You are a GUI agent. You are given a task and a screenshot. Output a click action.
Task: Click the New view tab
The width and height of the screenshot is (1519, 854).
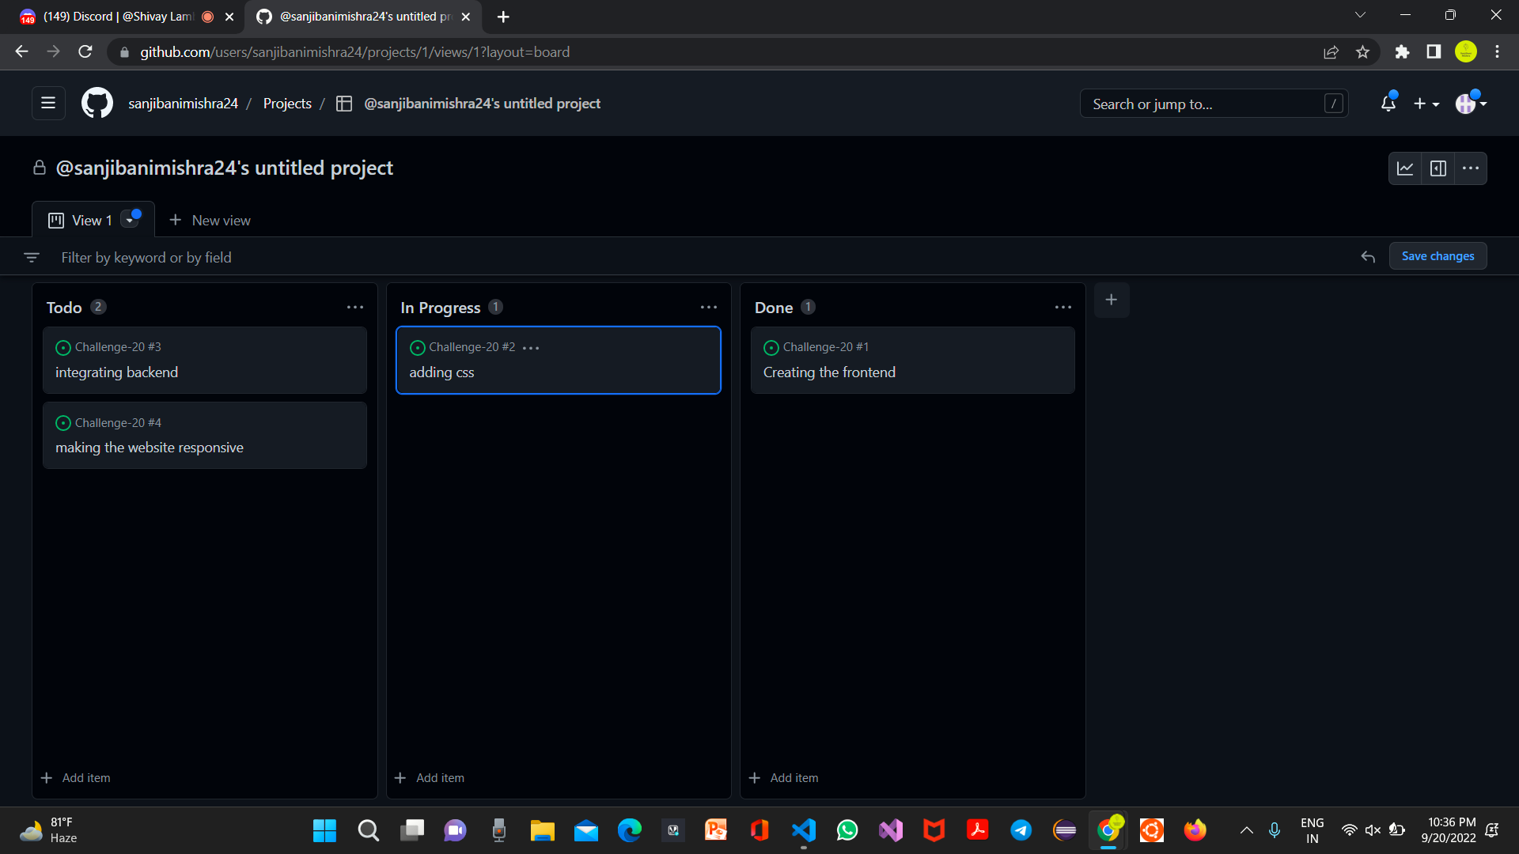[210, 221]
